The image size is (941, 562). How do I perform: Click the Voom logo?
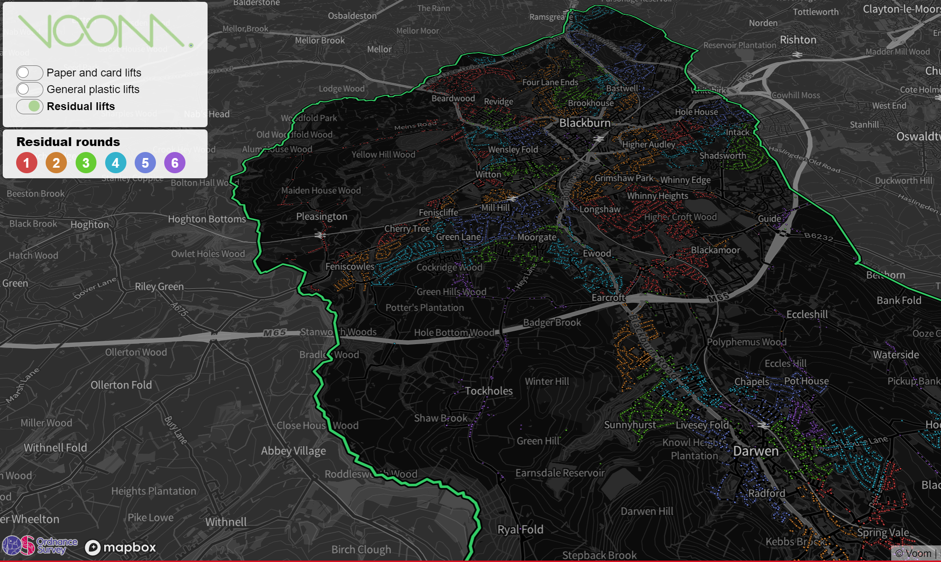(x=105, y=31)
